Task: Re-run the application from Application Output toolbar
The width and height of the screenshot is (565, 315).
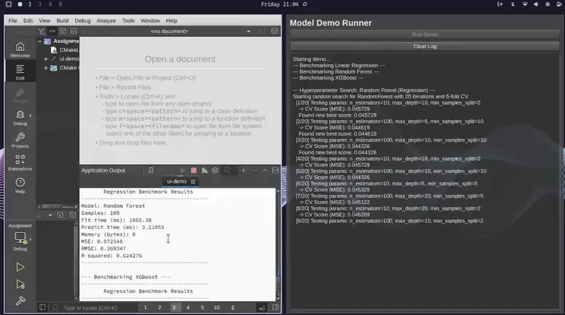Action: pyautogui.click(x=183, y=170)
